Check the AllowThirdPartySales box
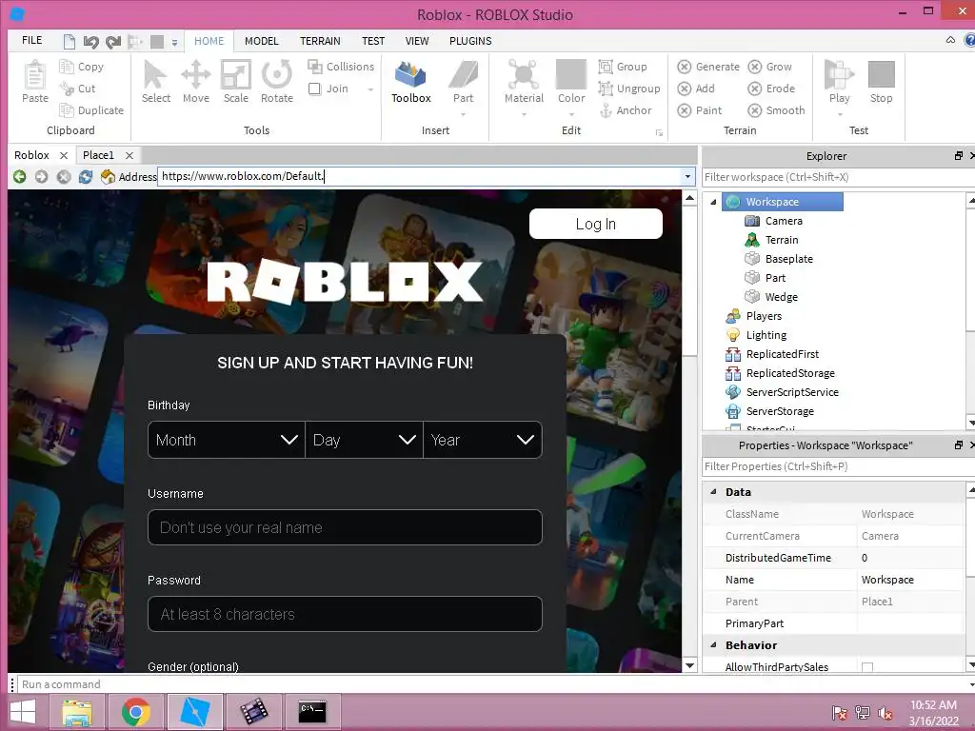Viewport: 975px width, 731px height. 867,667
